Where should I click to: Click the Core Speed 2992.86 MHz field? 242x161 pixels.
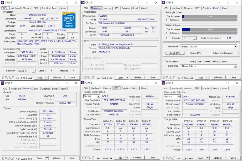27,52
